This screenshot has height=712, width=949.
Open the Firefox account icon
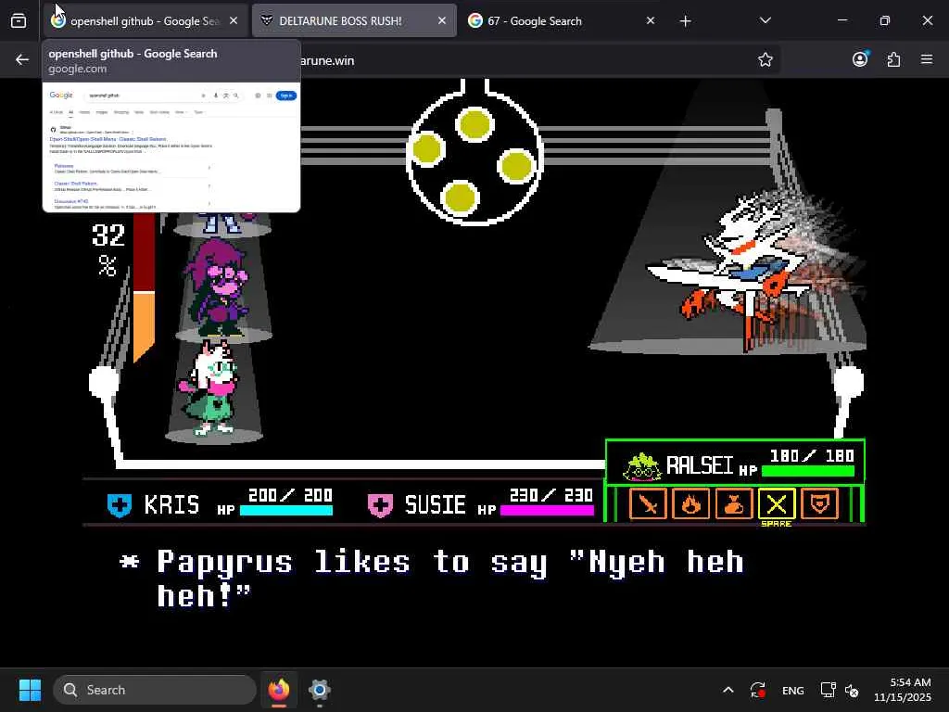[x=860, y=59]
